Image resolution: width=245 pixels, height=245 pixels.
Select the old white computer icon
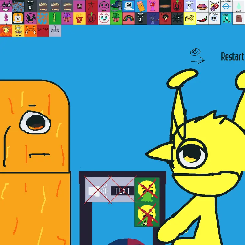pos(129,6)
